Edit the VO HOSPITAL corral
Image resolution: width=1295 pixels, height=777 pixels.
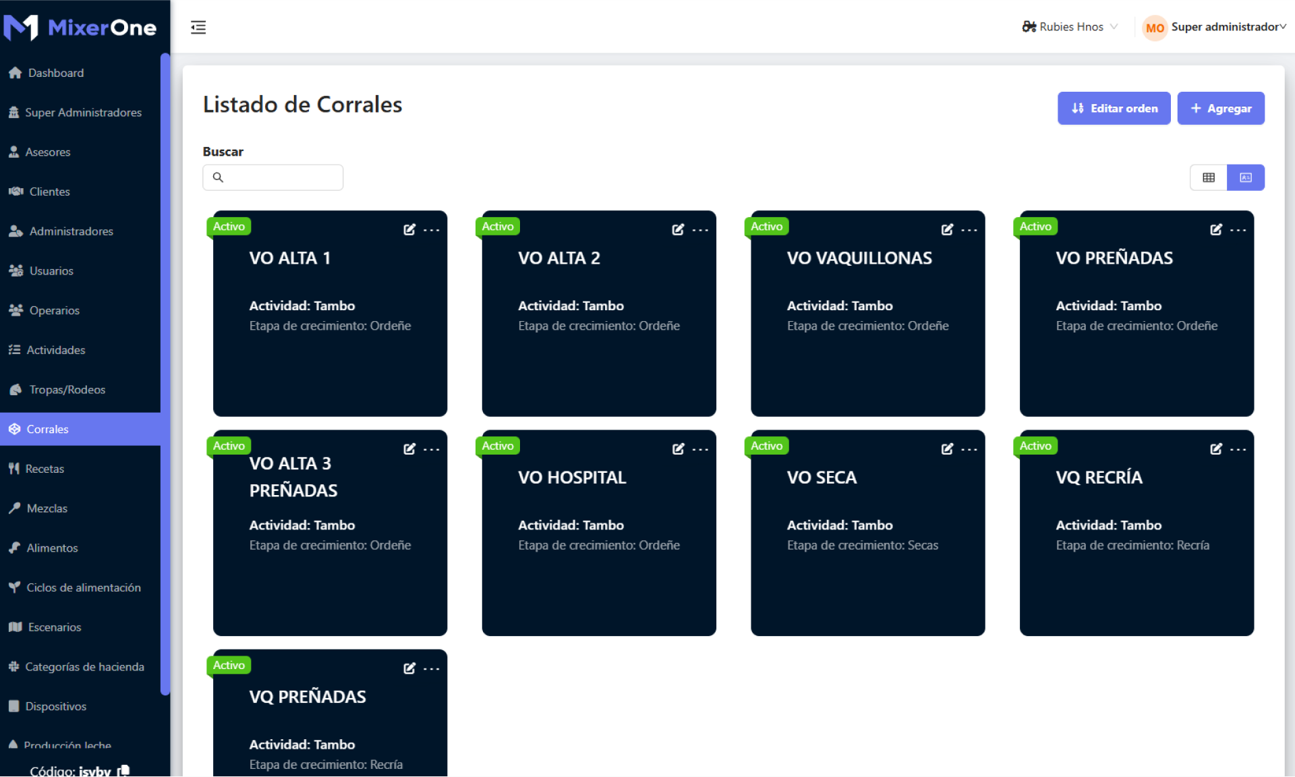pyautogui.click(x=678, y=449)
